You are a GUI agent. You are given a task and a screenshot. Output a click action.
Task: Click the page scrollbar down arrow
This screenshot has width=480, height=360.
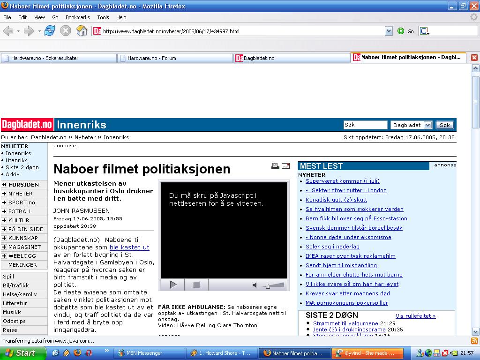[x=475, y=331]
